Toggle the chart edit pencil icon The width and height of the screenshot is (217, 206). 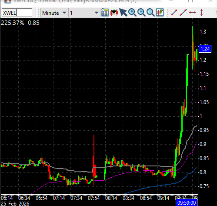click(x=160, y=13)
